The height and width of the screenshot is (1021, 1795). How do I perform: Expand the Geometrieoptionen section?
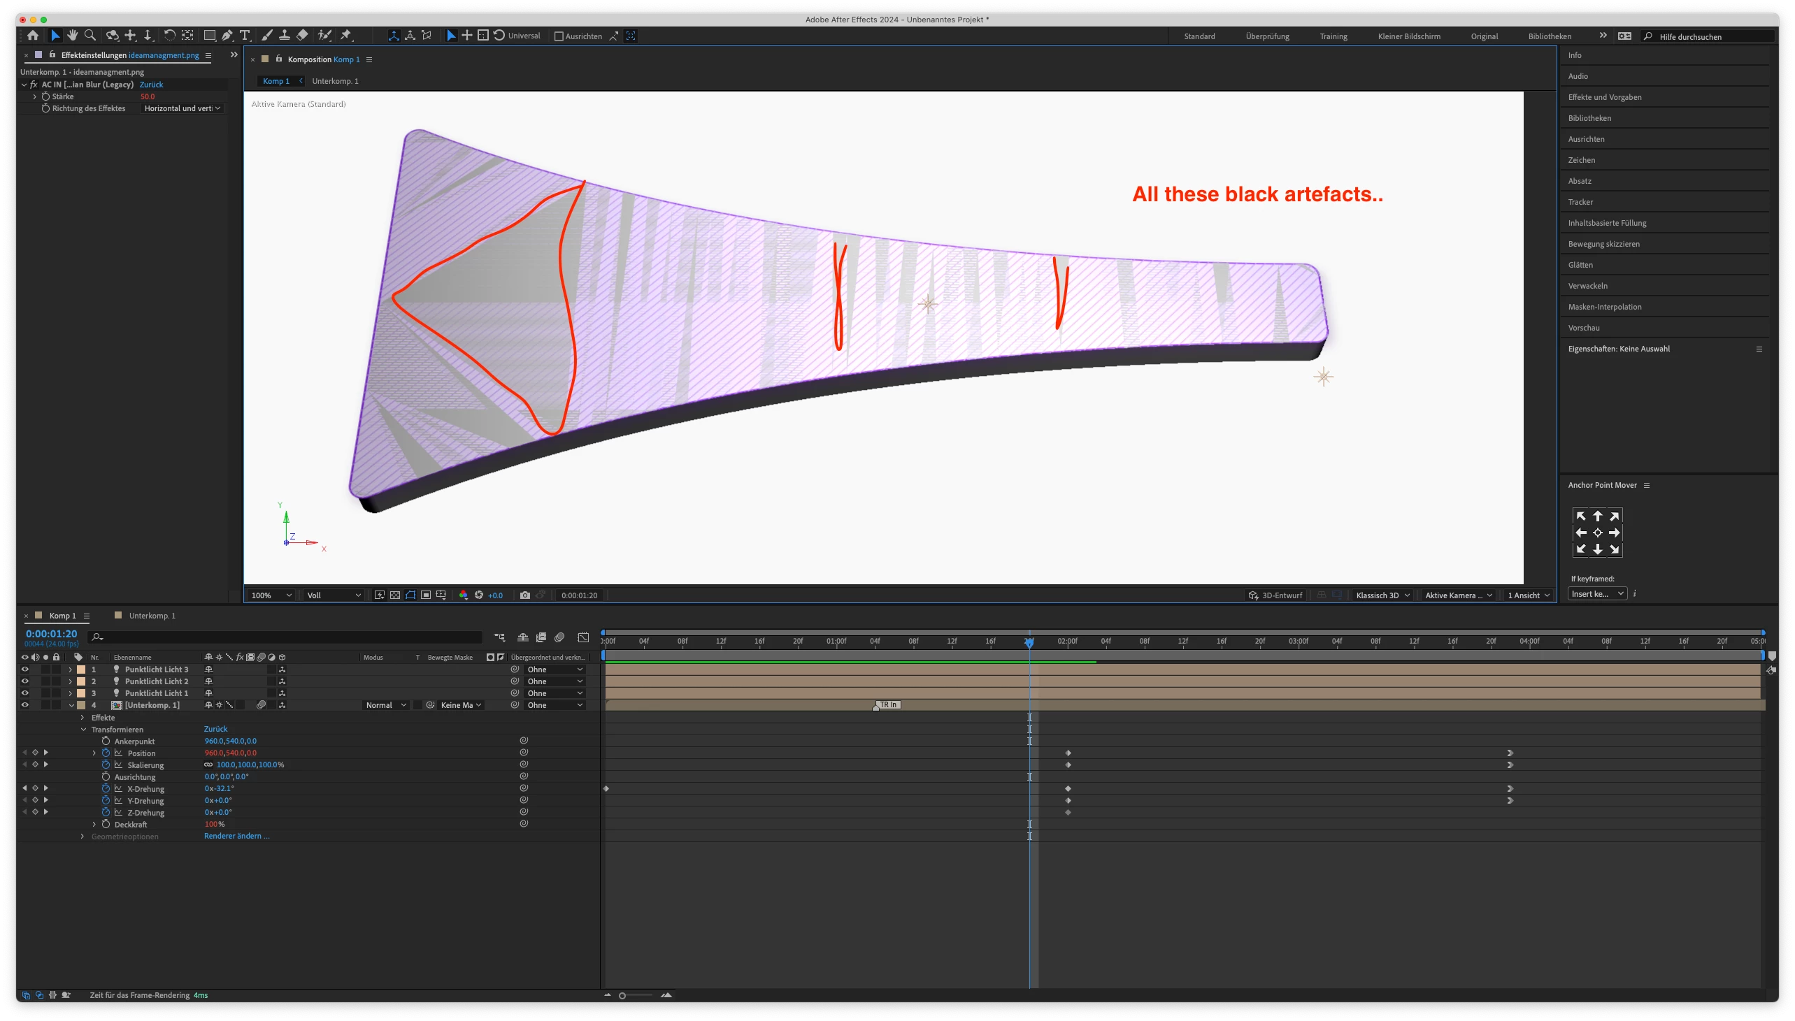click(83, 836)
